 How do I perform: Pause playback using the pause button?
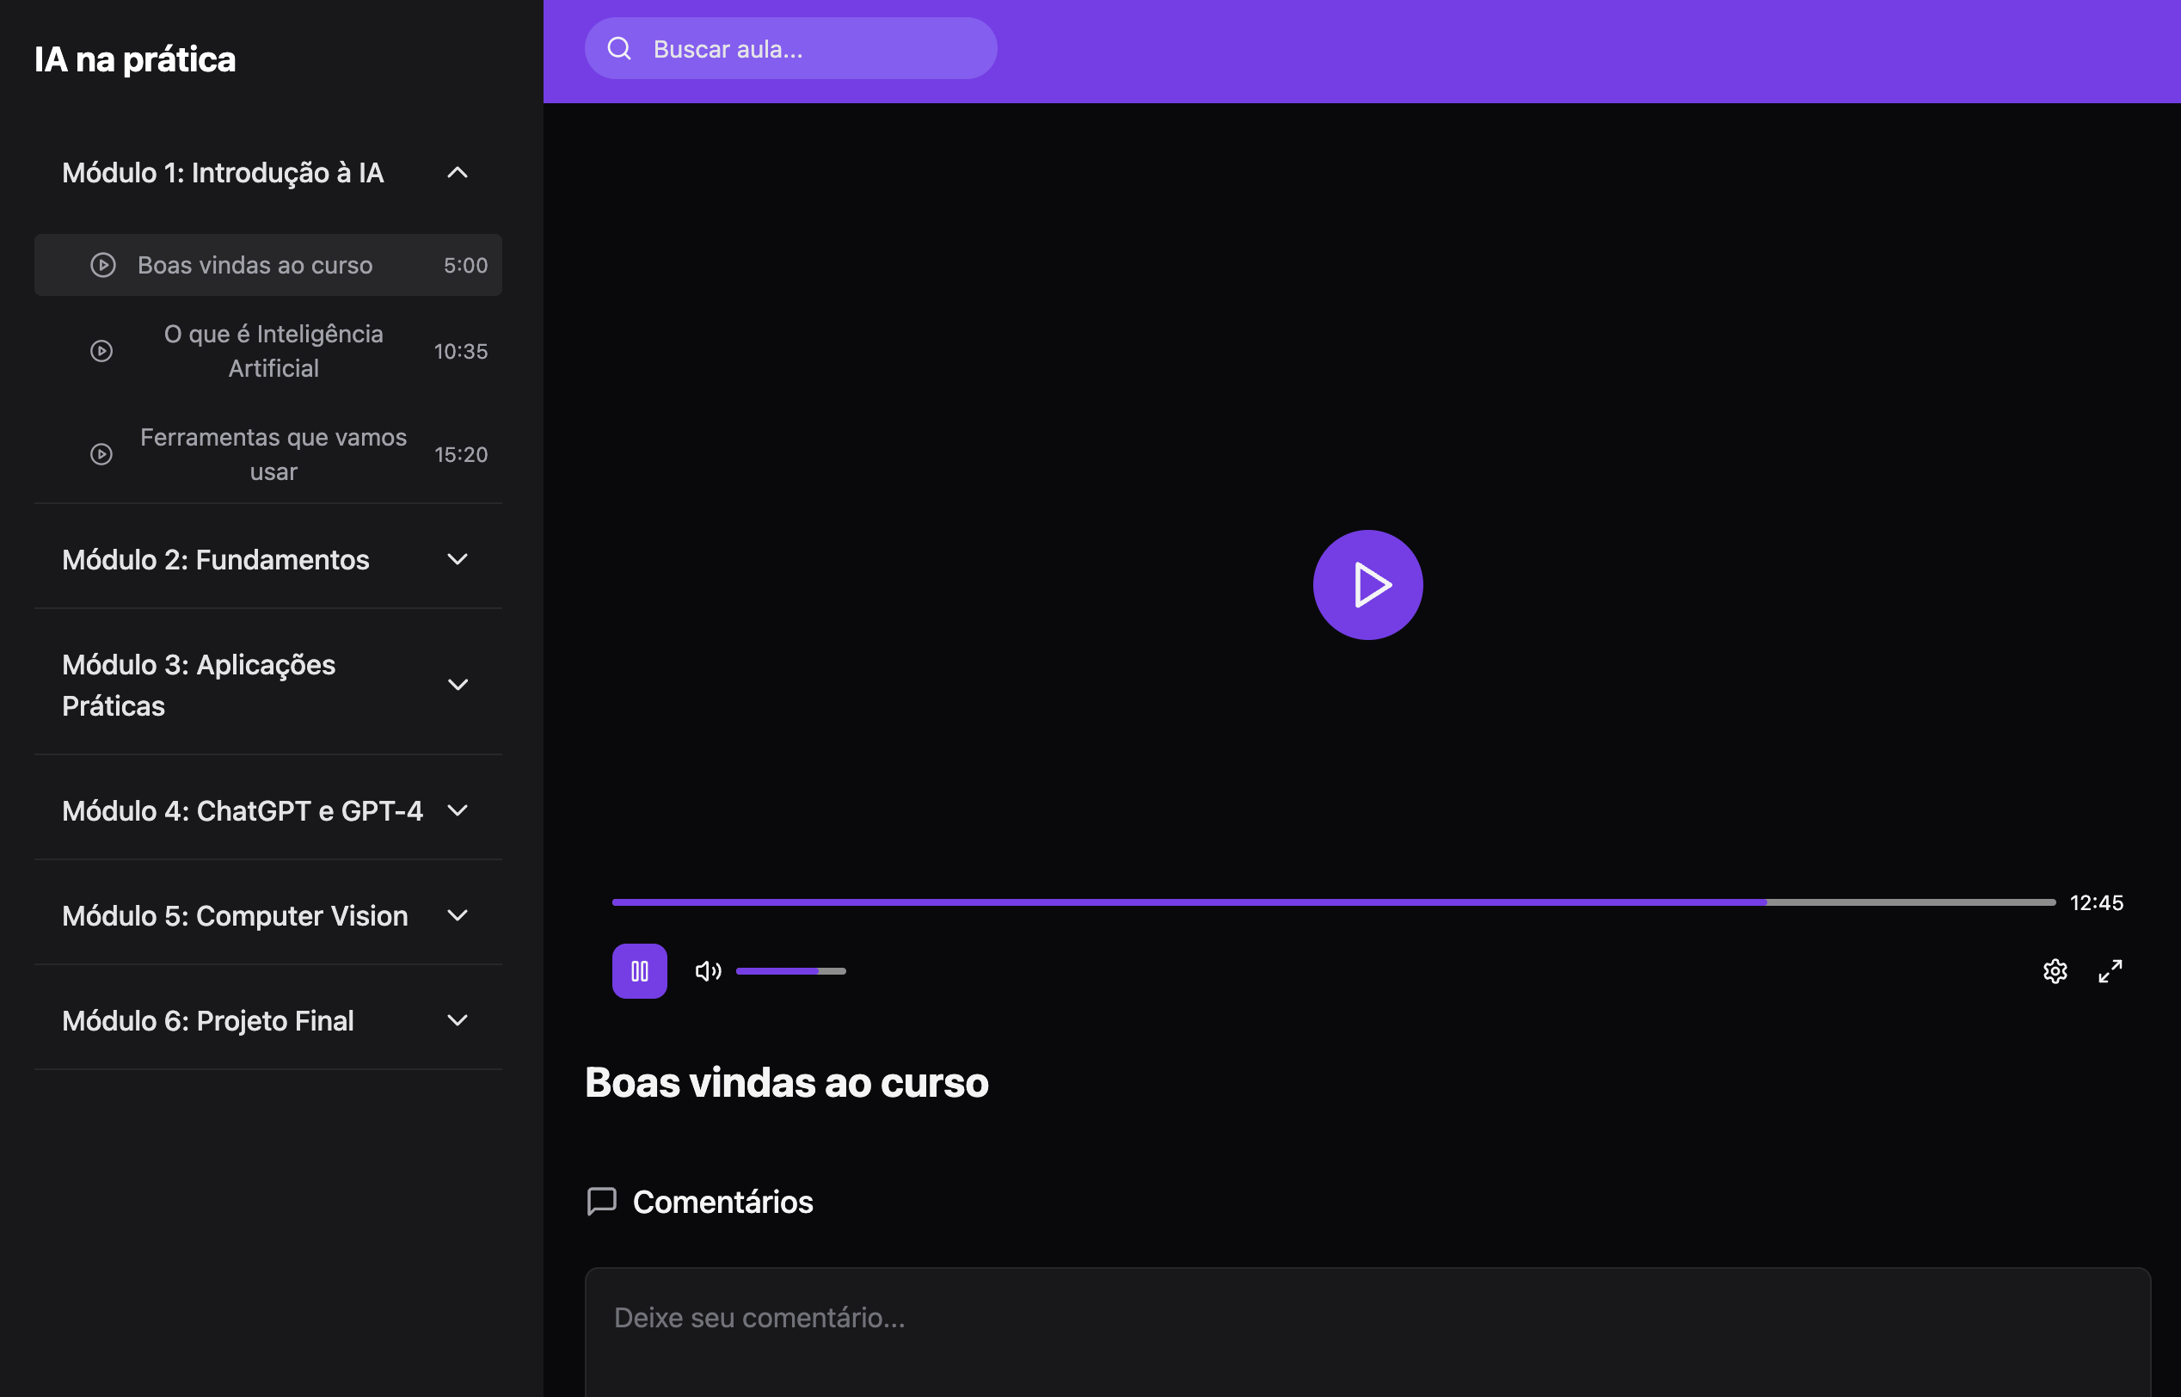(x=639, y=970)
